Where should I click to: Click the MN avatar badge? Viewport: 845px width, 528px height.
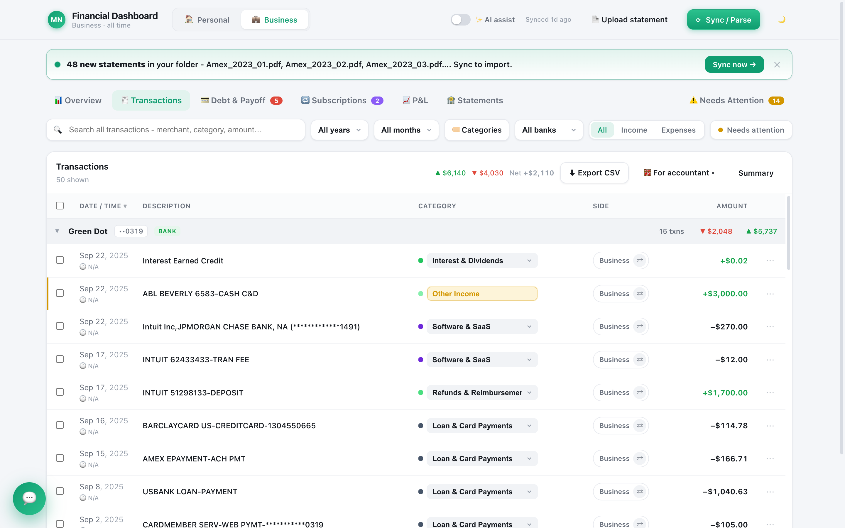click(57, 20)
